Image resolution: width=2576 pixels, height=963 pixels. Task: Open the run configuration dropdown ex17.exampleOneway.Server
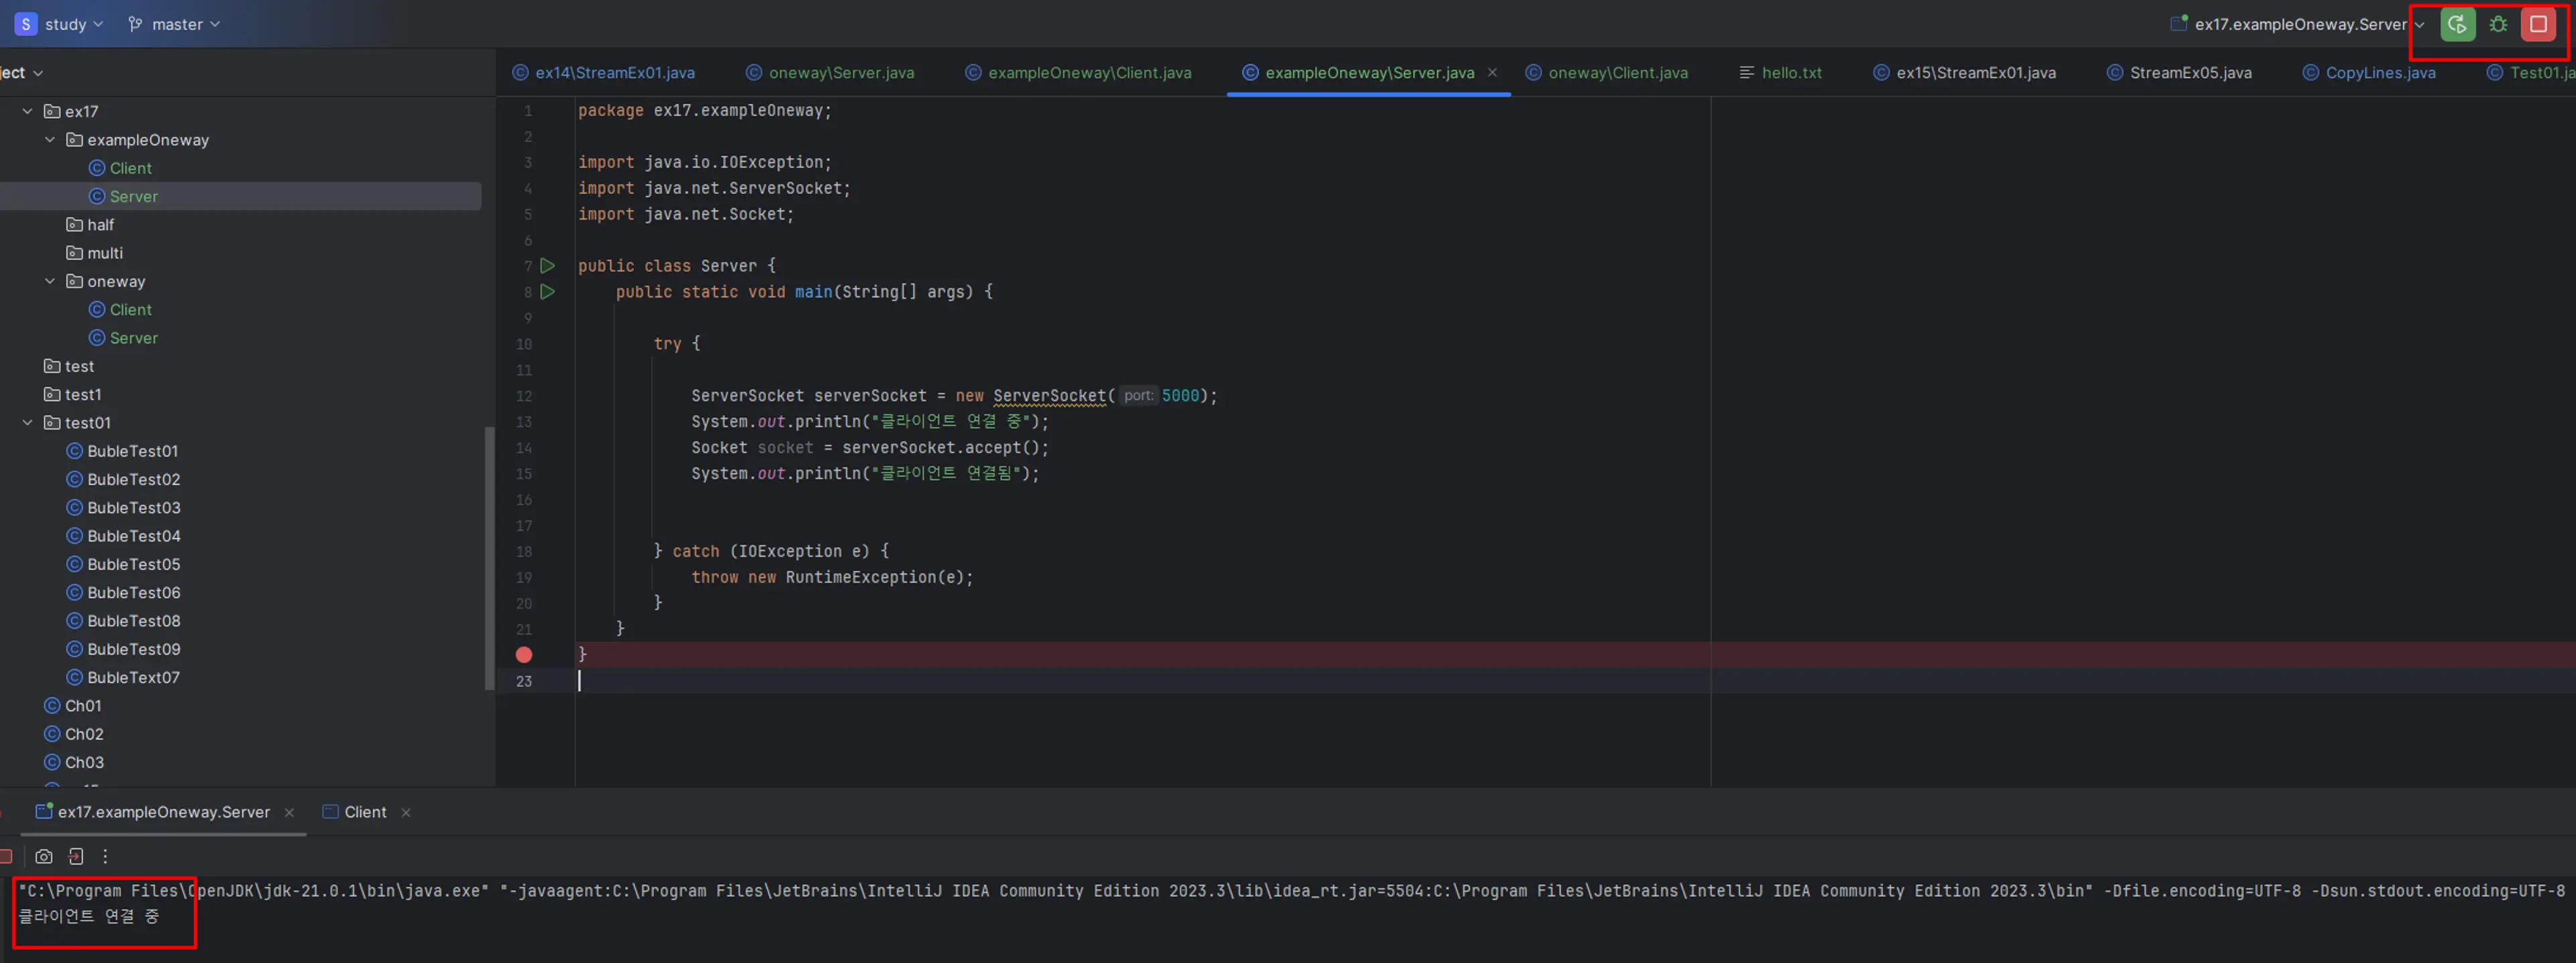coord(2299,24)
